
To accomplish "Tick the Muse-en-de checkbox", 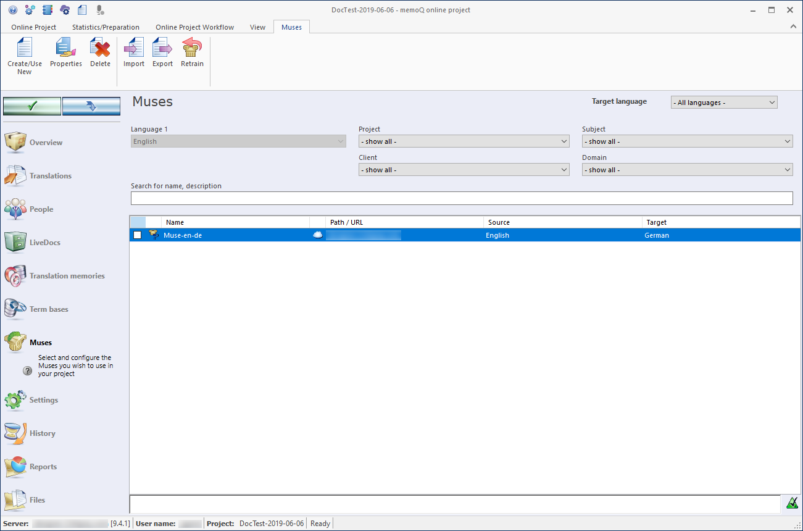I will pos(137,235).
